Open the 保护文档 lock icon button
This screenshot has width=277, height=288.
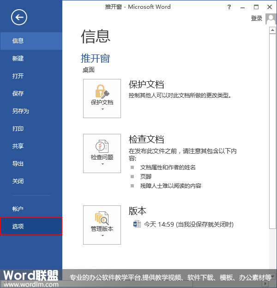102,98
